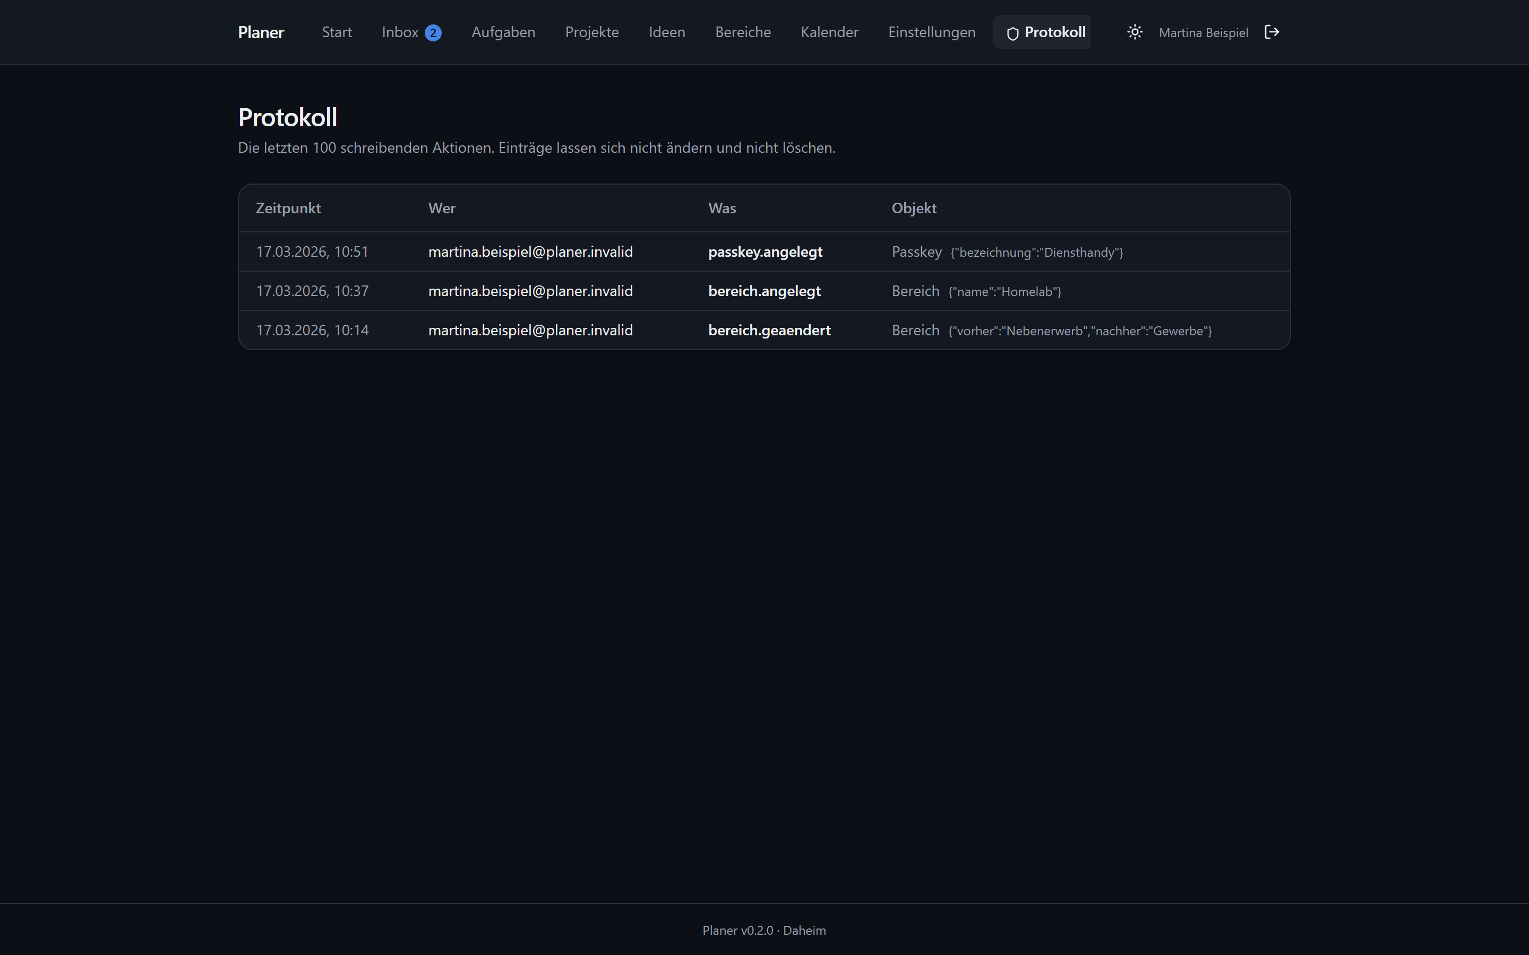
Task: Switch to Ideen
Action: [667, 32]
